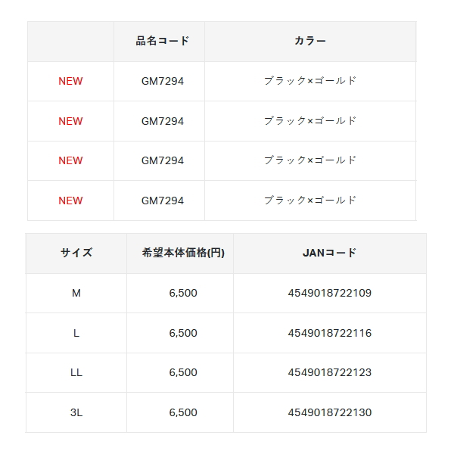Screen dimensions: 454x454
Task: Click the first red NEW label
Action: point(70,81)
